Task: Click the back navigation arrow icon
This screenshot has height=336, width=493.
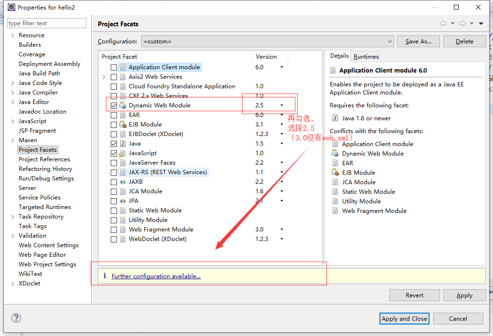Action: (x=443, y=23)
